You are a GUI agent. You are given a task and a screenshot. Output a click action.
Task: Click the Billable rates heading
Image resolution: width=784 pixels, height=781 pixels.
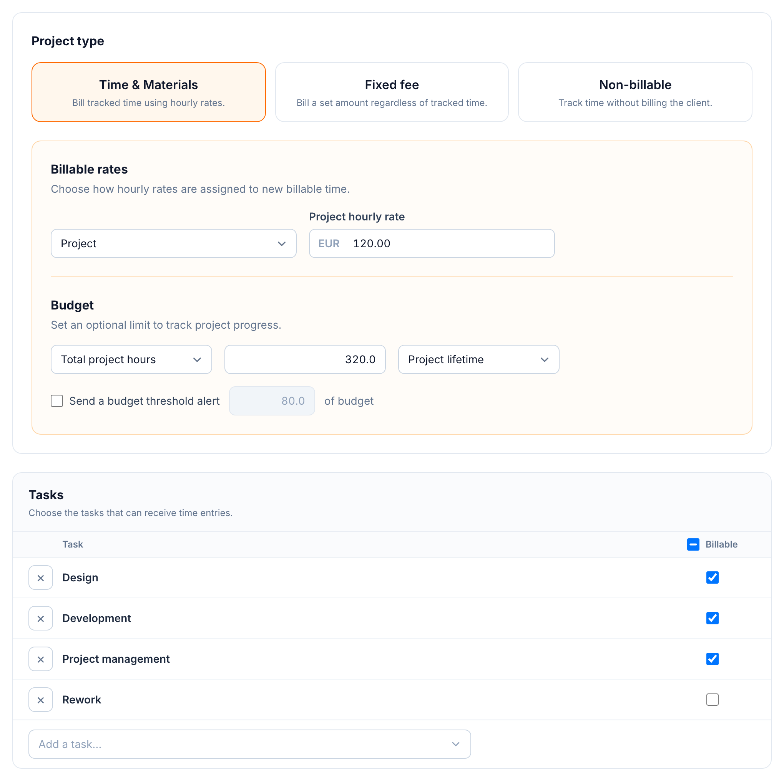89,169
